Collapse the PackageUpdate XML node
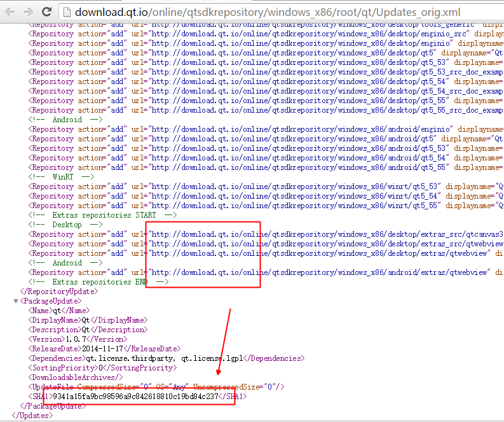The width and height of the screenshot is (504, 422). point(16,301)
